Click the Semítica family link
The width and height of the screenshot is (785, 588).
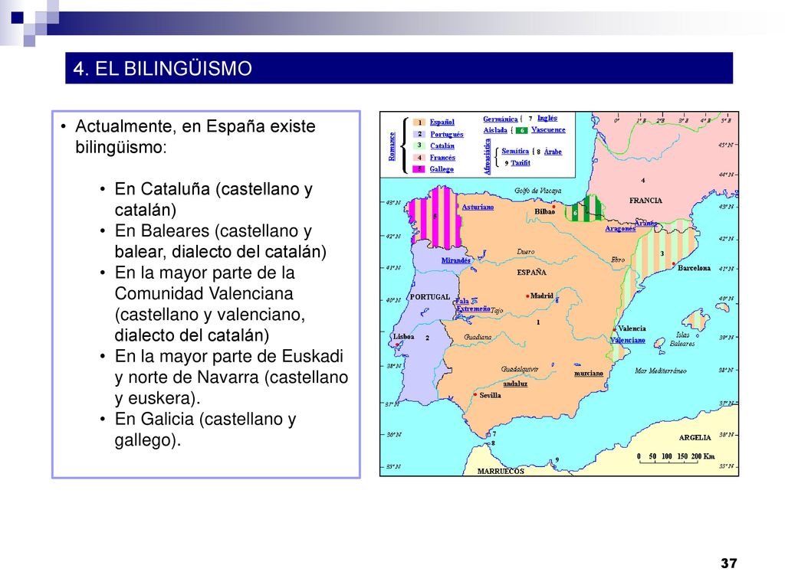[515, 151]
